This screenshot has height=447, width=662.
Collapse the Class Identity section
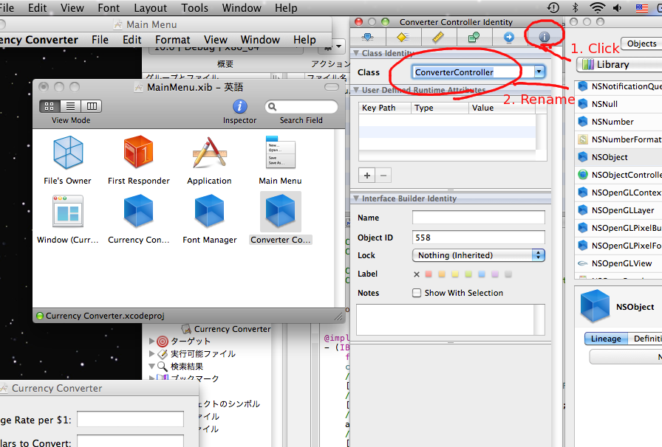point(356,53)
